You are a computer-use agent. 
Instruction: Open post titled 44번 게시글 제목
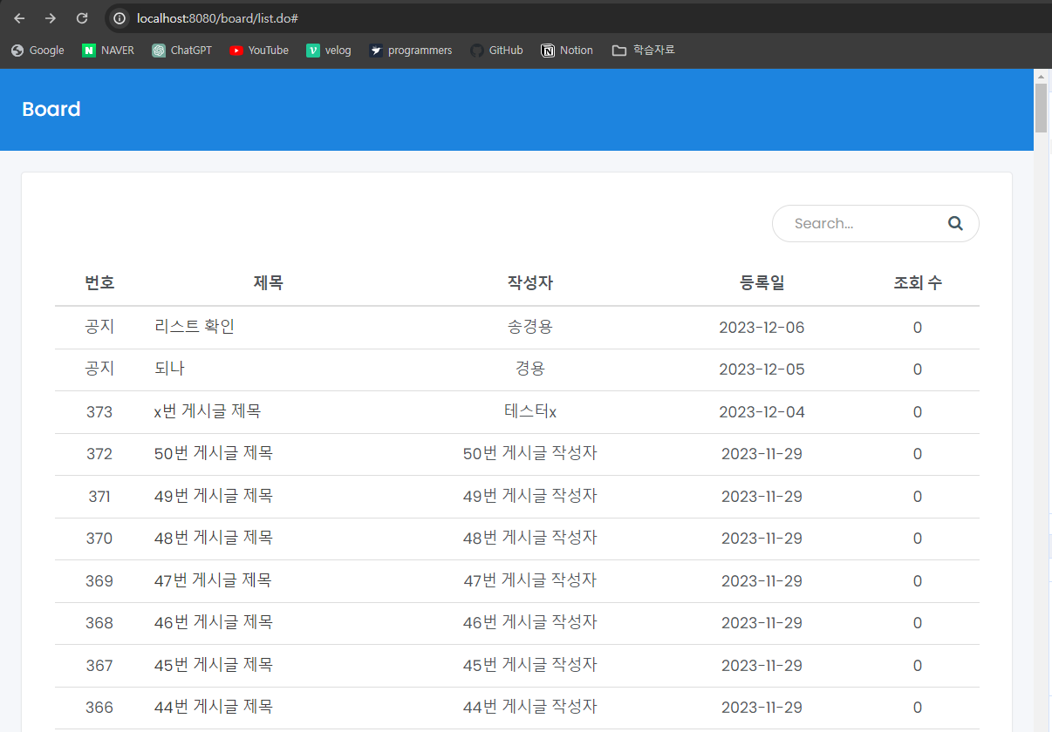click(x=213, y=707)
